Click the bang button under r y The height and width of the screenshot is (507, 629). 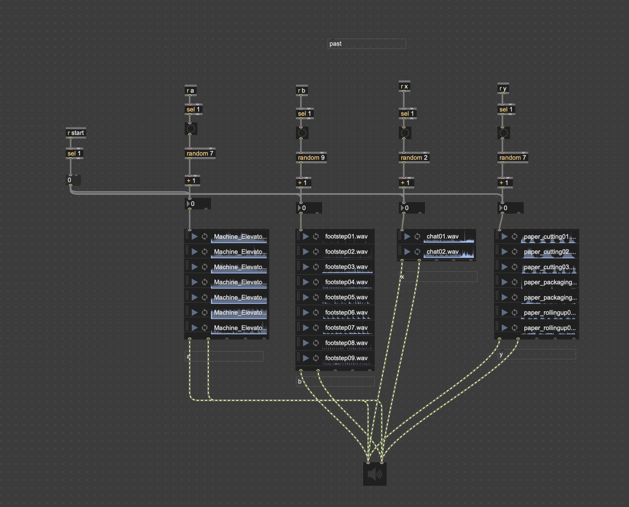pyautogui.click(x=503, y=133)
